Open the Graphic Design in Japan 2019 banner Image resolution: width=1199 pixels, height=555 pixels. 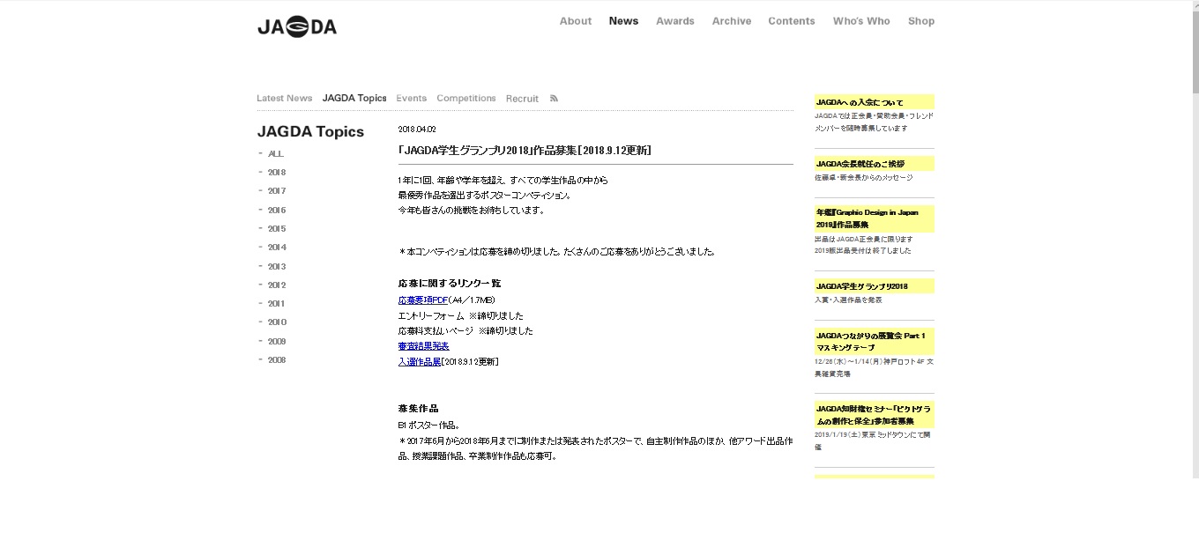[875, 218]
